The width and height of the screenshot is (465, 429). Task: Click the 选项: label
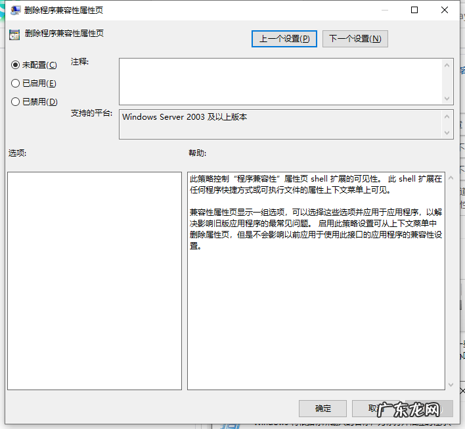click(18, 153)
